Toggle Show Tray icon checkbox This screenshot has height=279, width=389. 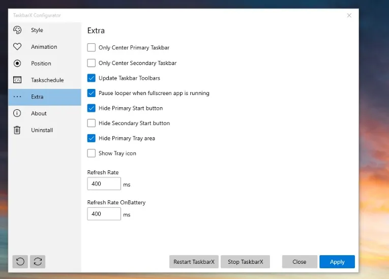click(x=92, y=153)
